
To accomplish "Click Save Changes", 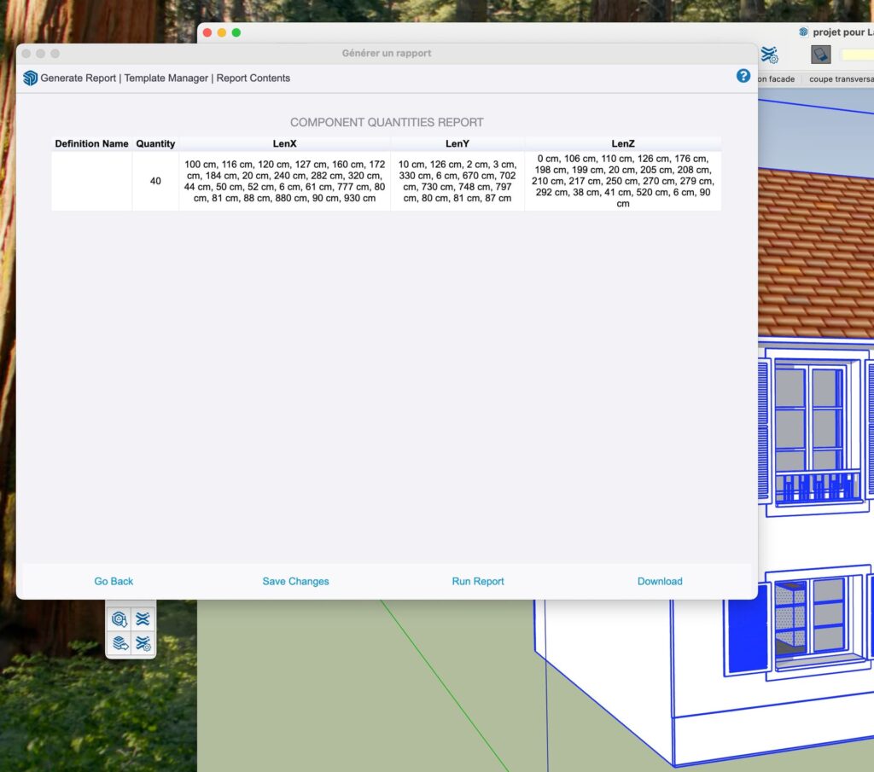I will tap(295, 581).
